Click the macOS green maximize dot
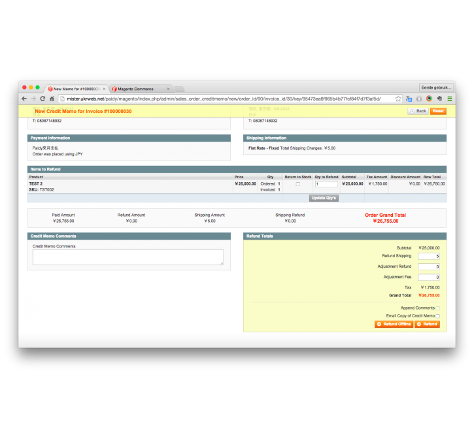 37,87
